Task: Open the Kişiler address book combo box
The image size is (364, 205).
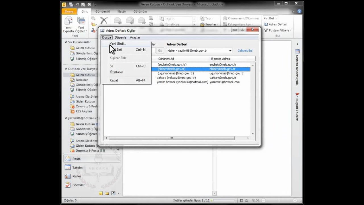Action: 200,51
